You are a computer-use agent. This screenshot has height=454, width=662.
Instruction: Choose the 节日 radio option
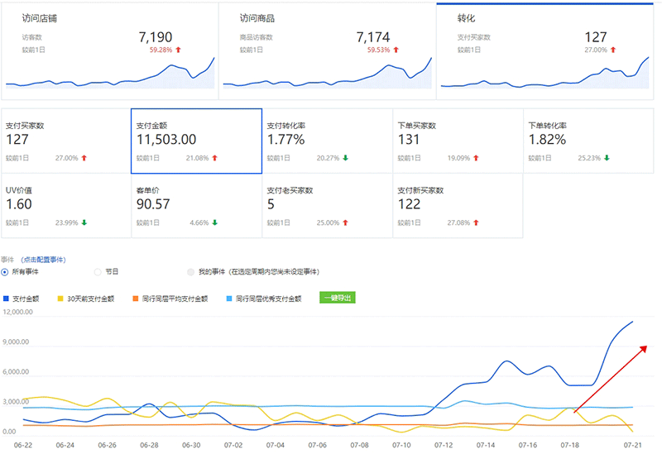98,271
